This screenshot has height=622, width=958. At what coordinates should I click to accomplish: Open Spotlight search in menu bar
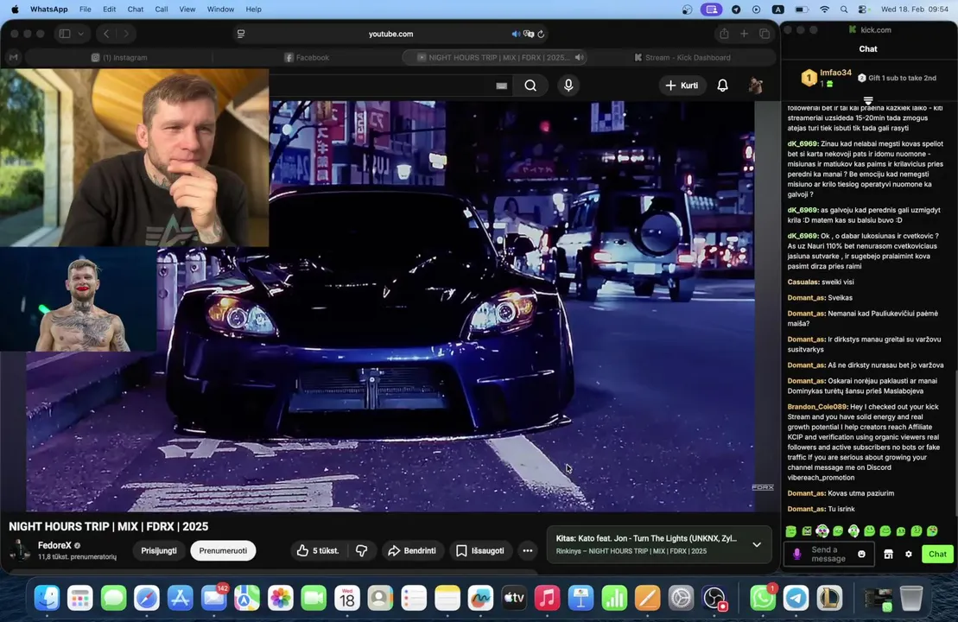pyautogui.click(x=844, y=10)
